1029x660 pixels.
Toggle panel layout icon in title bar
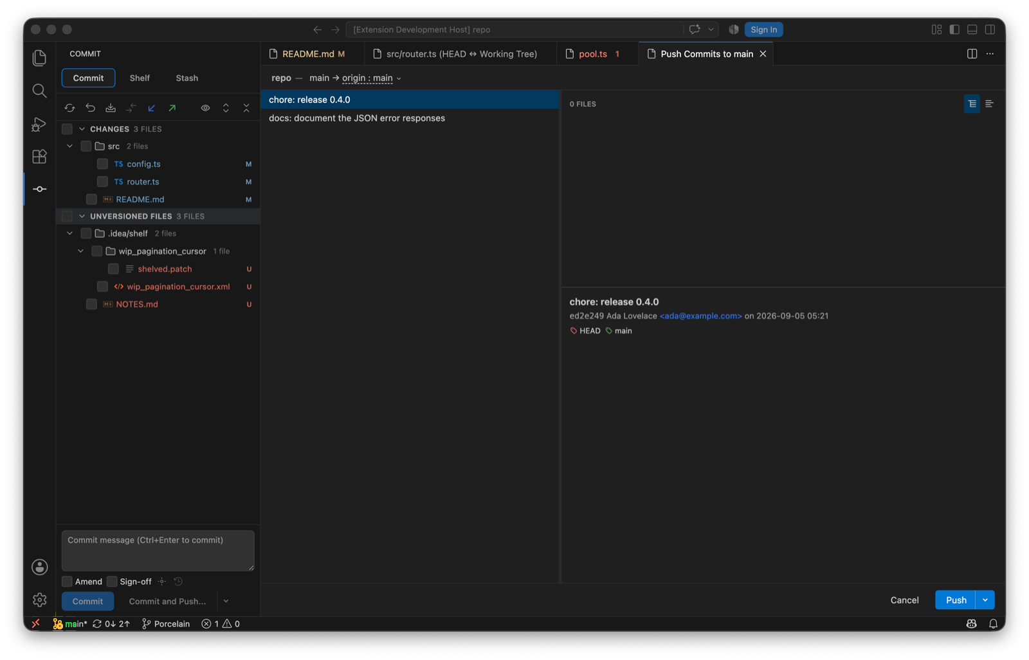[x=972, y=30]
